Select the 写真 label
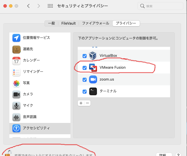This screenshot has width=187, height=156. 26,83
